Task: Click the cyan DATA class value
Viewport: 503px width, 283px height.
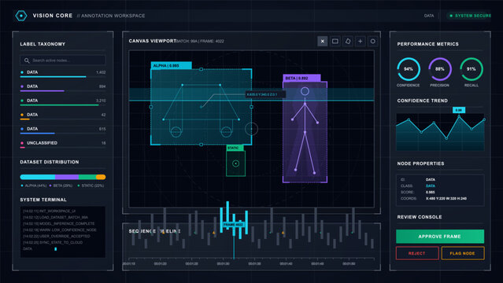Action: tap(431, 186)
